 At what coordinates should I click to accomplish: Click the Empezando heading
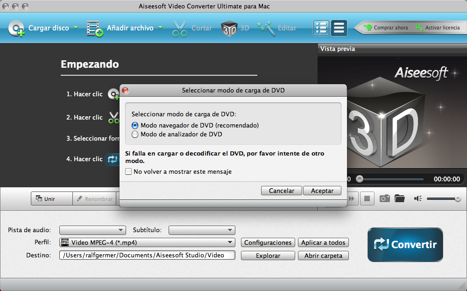click(90, 64)
